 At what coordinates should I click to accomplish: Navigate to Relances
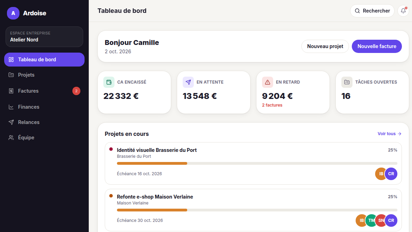[45, 122]
